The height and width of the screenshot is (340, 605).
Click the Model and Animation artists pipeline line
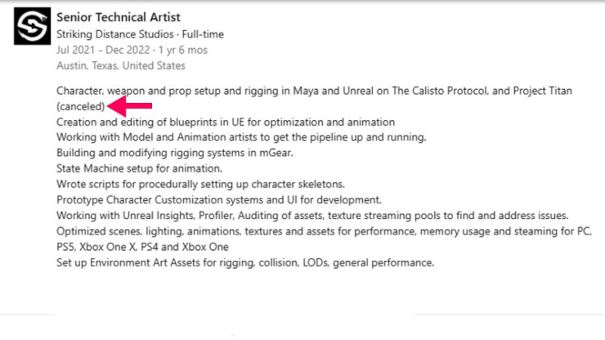241,136
